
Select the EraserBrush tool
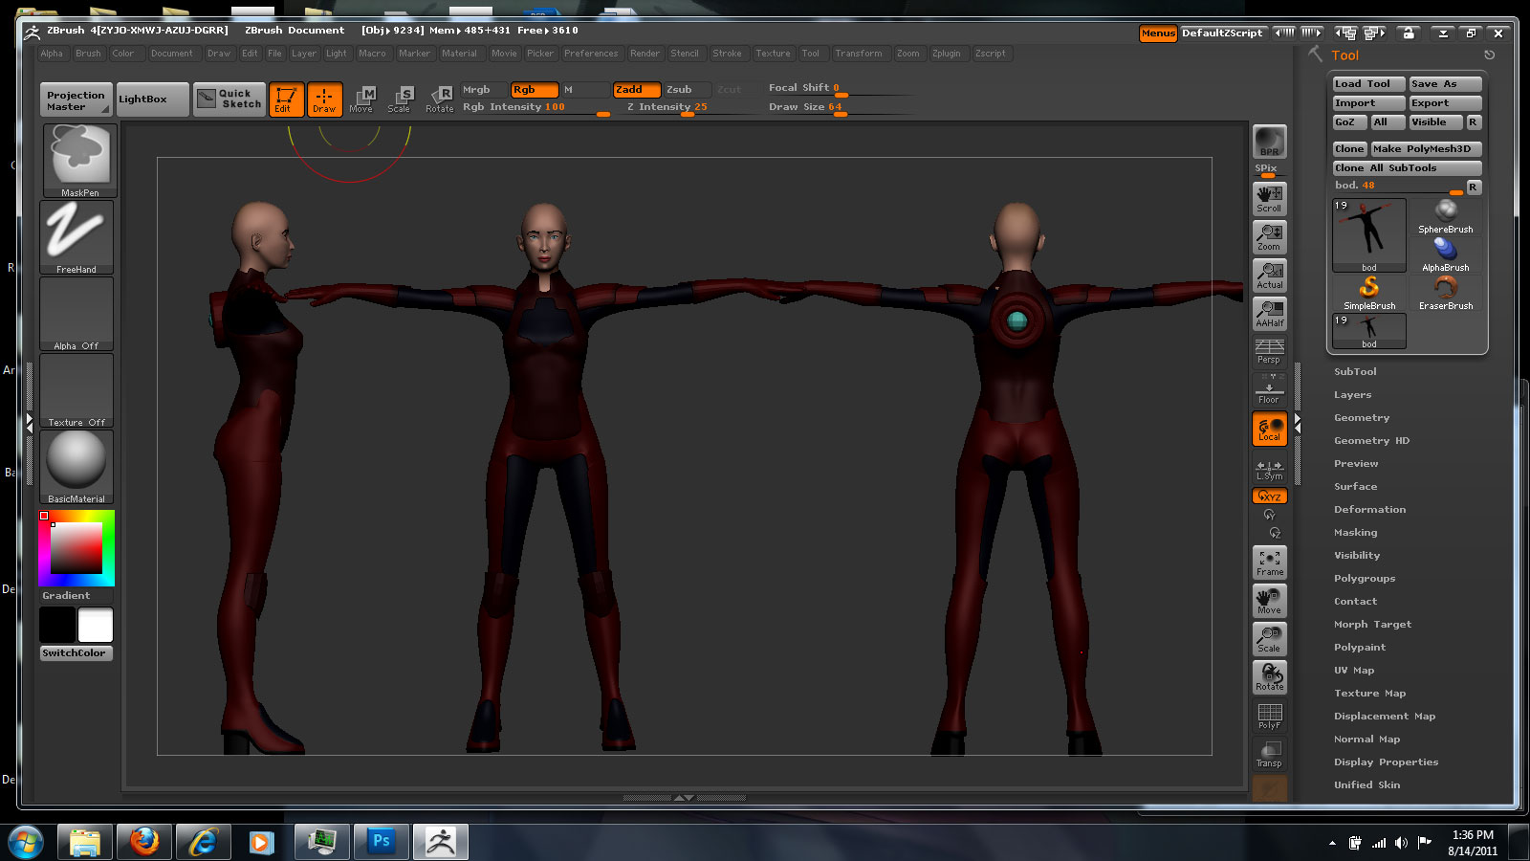1446,293
